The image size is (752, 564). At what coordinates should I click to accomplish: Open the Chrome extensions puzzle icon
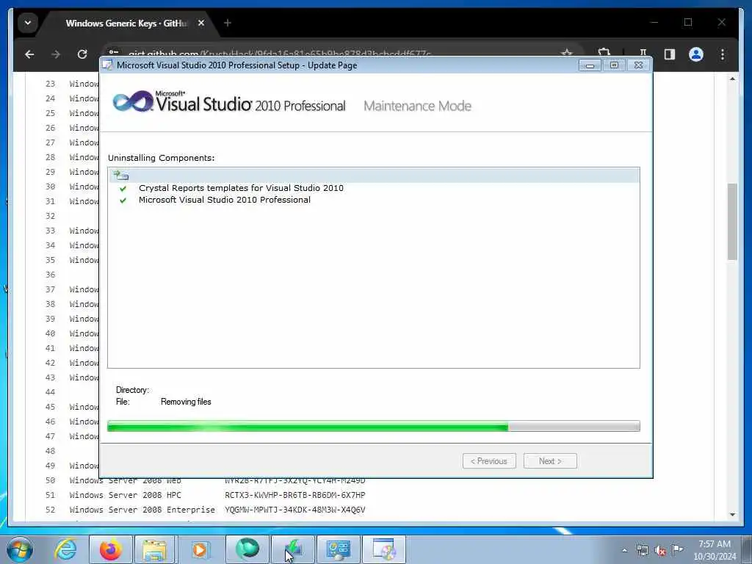(604, 53)
